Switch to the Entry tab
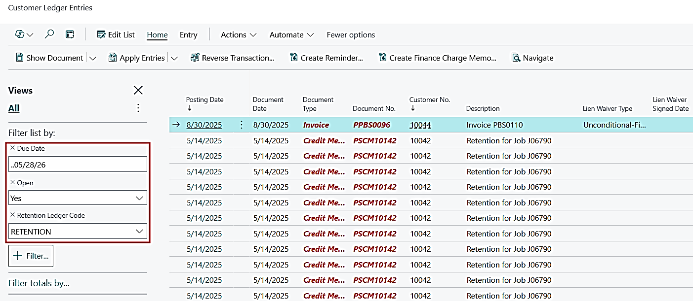 click(x=189, y=34)
